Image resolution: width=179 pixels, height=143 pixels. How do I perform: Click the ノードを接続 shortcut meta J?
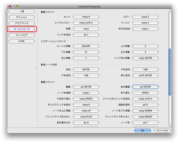point(86,93)
